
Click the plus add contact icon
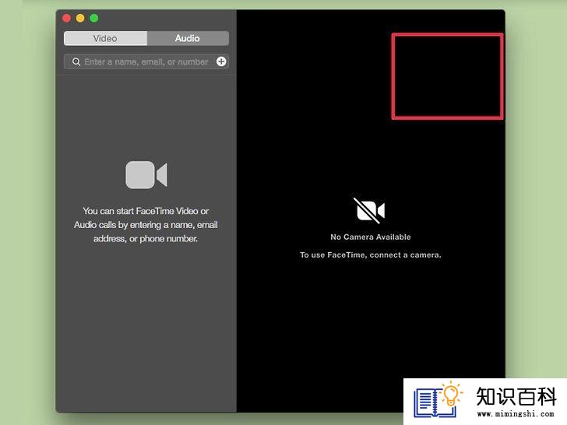(221, 61)
